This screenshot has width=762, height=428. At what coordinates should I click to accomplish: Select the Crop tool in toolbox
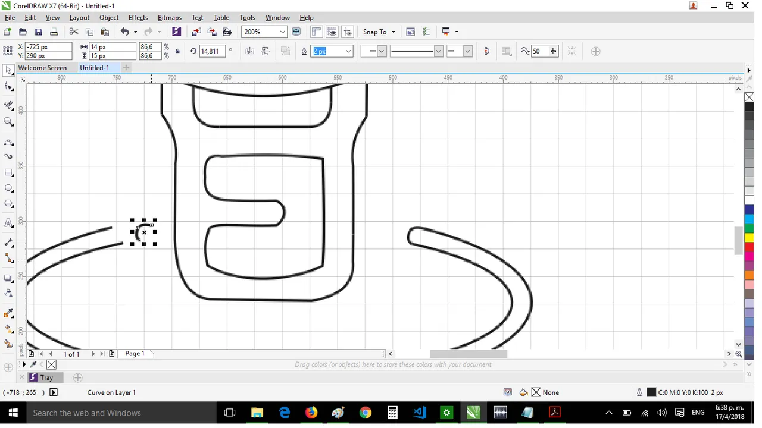(x=8, y=105)
